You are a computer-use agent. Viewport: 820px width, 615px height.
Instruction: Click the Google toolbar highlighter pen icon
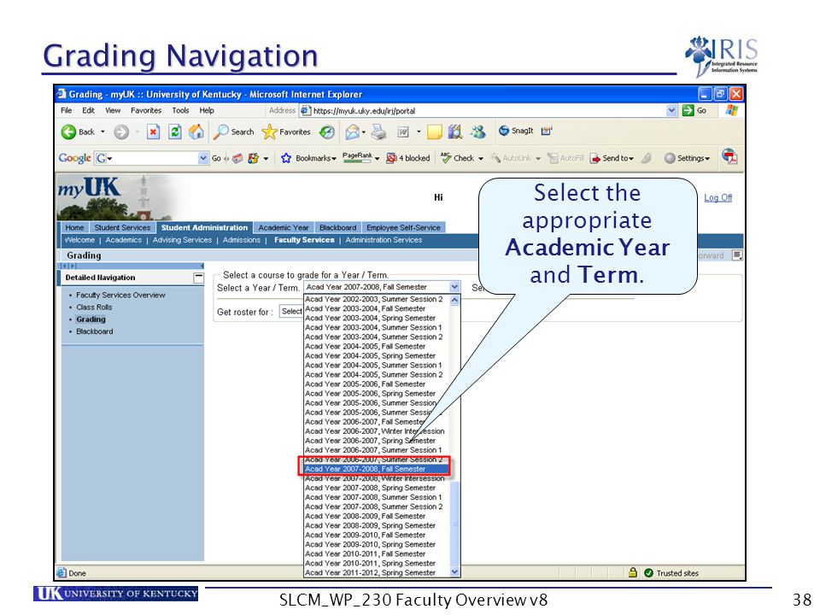(x=647, y=158)
